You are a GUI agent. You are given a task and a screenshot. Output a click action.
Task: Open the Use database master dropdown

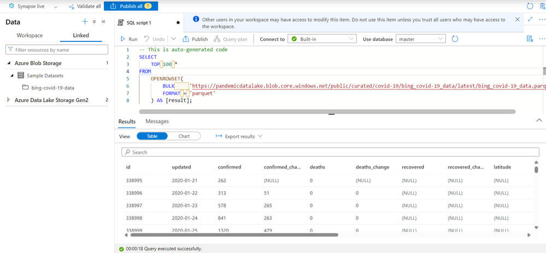421,39
